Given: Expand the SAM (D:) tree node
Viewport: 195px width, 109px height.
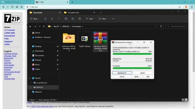Looking at the screenshot, I should click(x=31, y=88).
